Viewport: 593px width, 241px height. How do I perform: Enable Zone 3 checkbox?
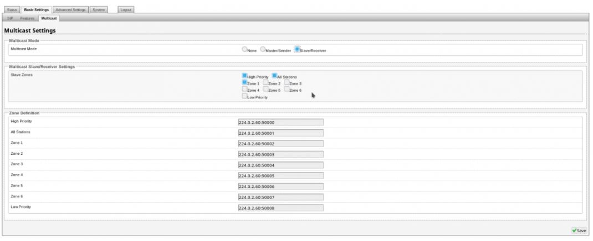click(x=287, y=83)
